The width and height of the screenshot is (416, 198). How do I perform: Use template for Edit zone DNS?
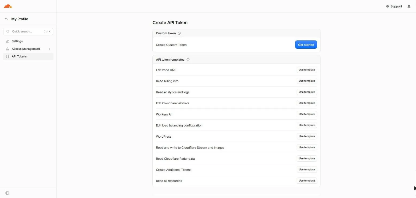point(307,70)
